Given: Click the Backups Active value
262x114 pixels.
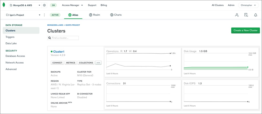Looking at the screenshot, I should [x=54, y=75].
